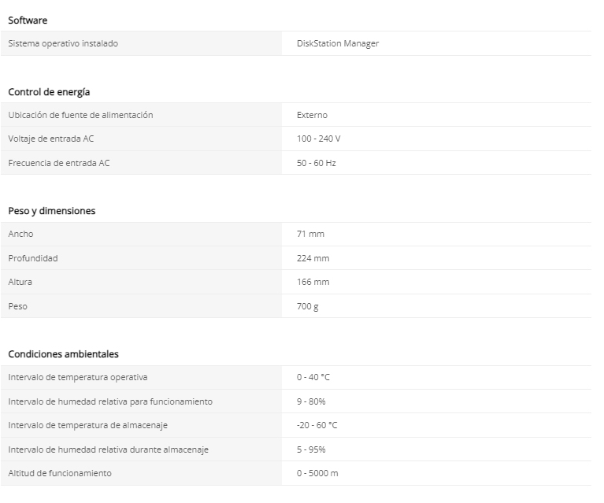Select the Ubicación de fuente de alimentación label
This screenshot has height=503, width=604.
(80, 115)
